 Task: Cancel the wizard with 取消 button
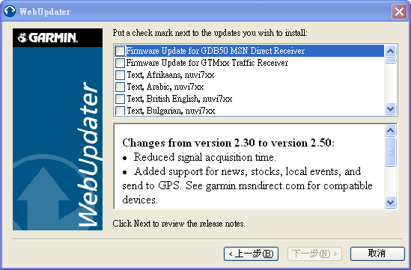click(377, 254)
